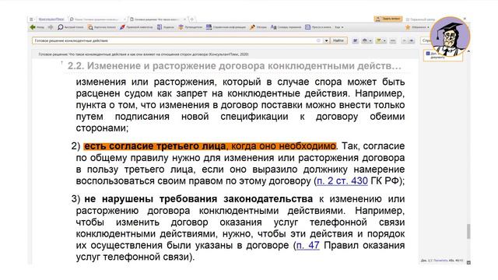Expand the dropdown arrow beside the printer icon
Image resolution: width=498 pixels, height=280 pixels.
click(x=370, y=41)
